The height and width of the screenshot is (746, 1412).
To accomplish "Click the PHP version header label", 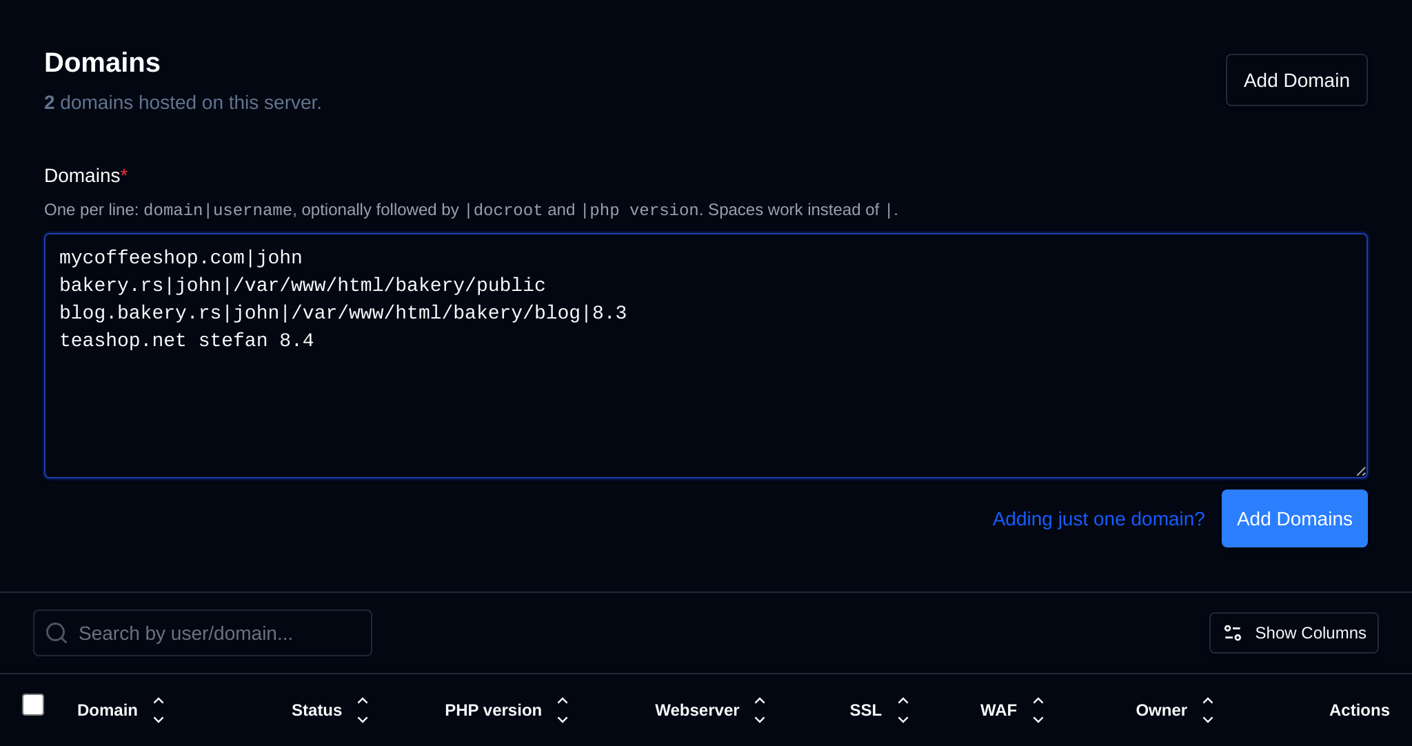I will point(493,710).
